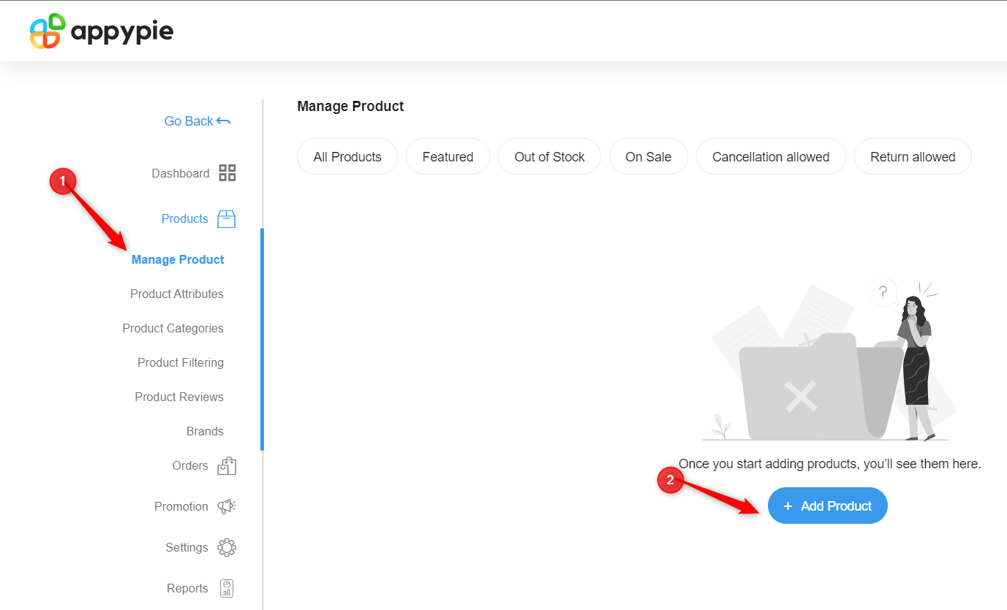
Task: Switch to Product Attributes
Action: 176,294
